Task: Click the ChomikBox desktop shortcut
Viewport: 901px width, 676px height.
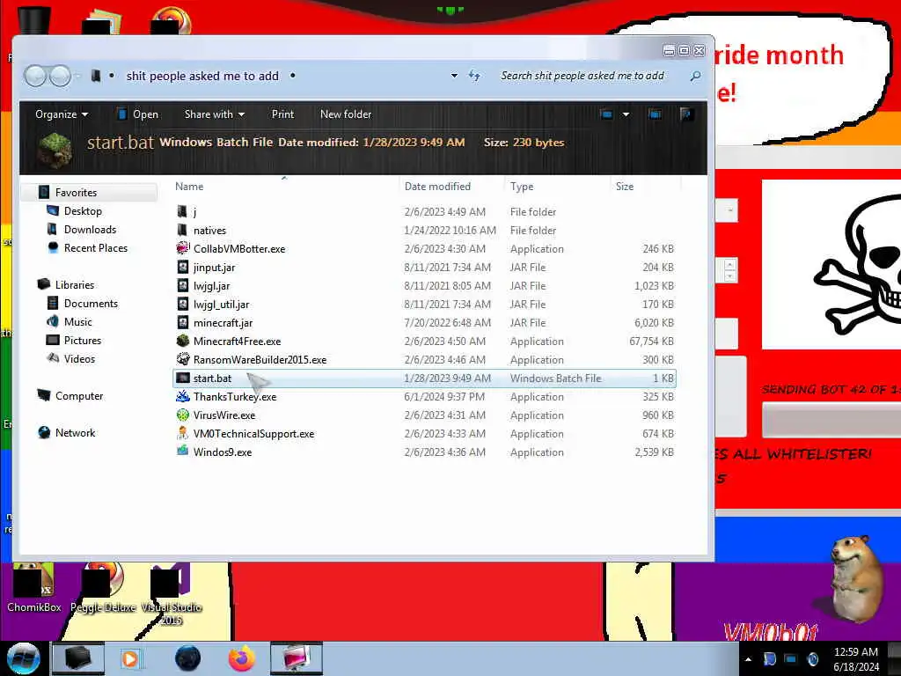Action: (x=33, y=589)
